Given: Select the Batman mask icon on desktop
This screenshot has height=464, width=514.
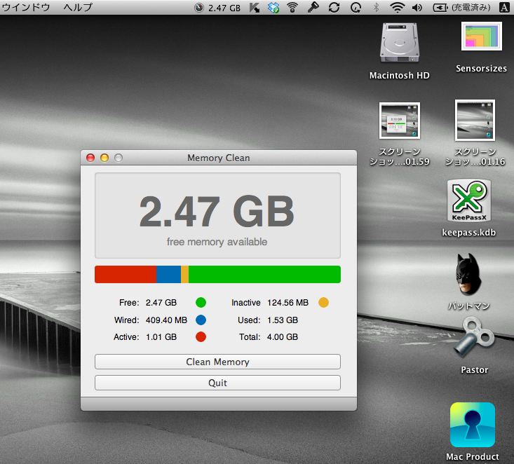Looking at the screenshot, I should [x=468, y=274].
